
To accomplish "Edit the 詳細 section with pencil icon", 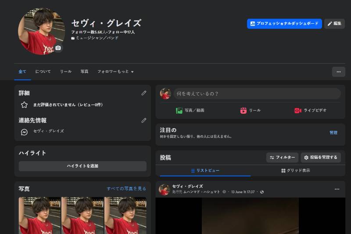I will [144, 93].
